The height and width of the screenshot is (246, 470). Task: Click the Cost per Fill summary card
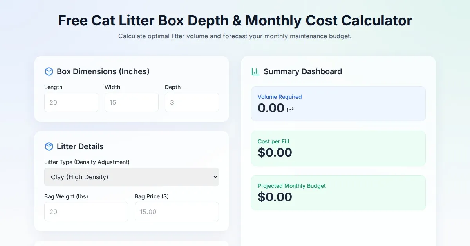click(338, 148)
